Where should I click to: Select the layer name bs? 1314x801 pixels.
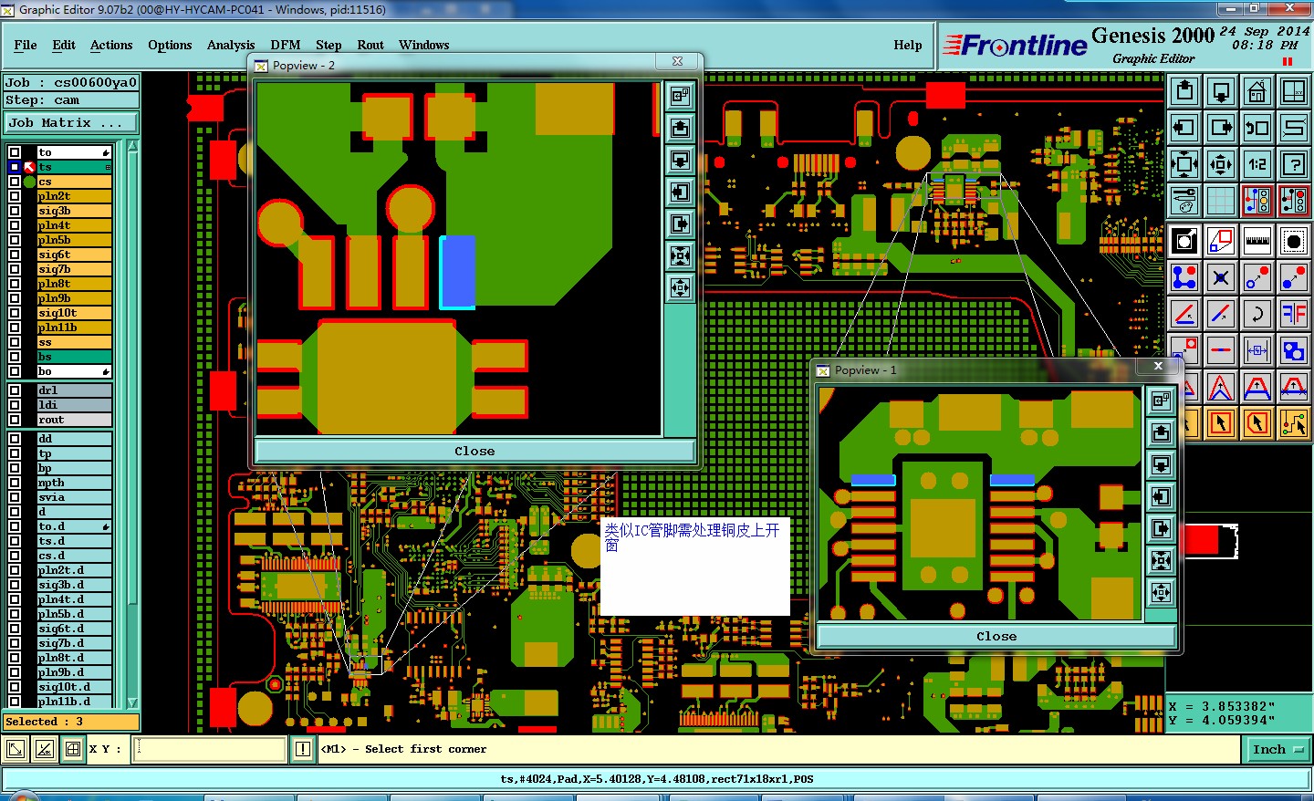pos(74,357)
